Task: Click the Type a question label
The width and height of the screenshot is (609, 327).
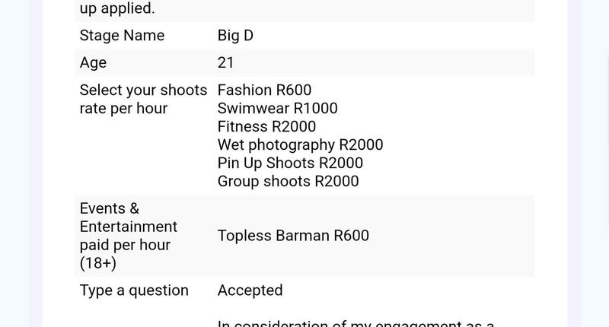Action: 134,290
